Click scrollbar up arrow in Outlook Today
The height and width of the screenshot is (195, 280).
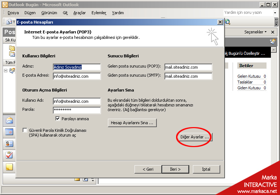pyautogui.click(x=274, y=50)
